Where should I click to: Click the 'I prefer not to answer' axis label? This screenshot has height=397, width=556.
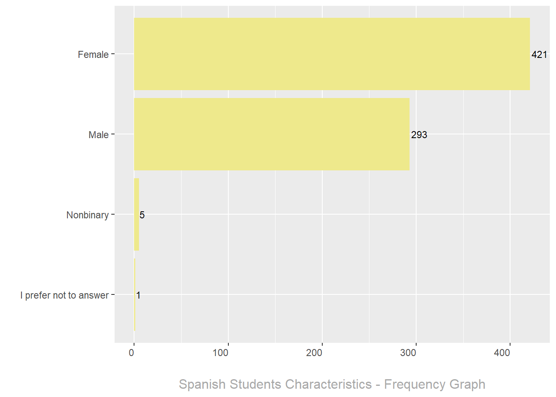(65, 295)
